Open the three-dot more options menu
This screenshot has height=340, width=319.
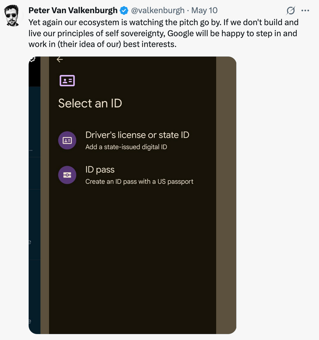point(305,10)
